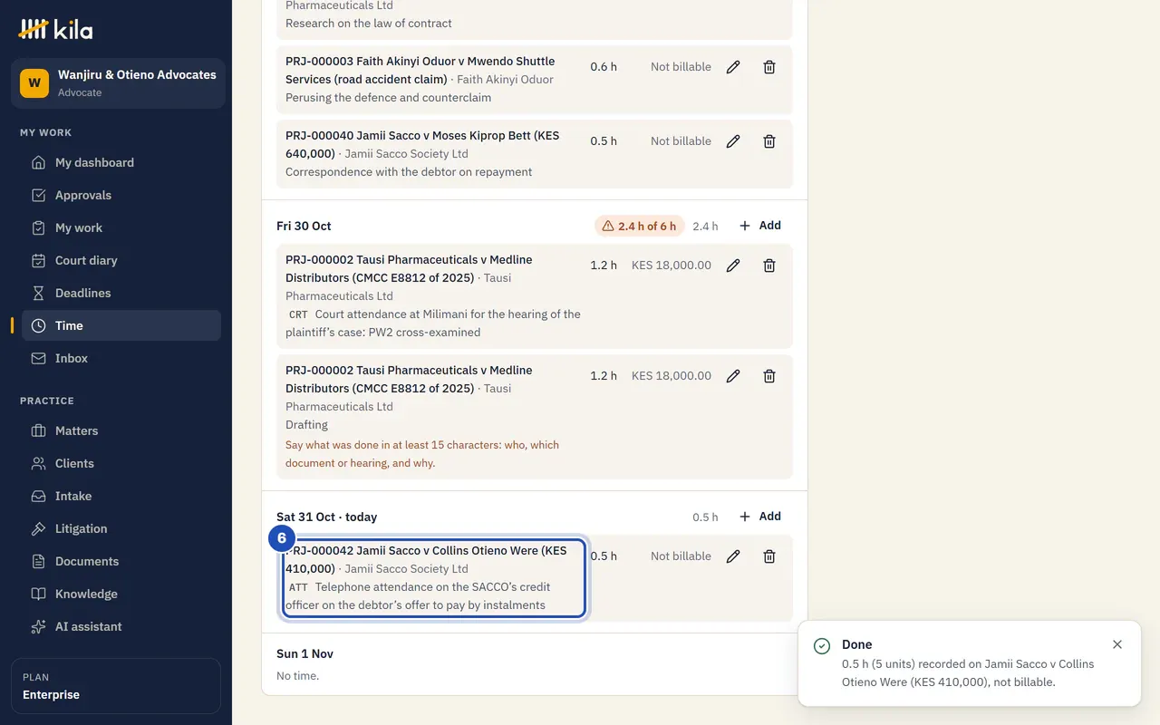Open Clients list
Viewport: 1160px width, 725px height.
pos(121,463)
